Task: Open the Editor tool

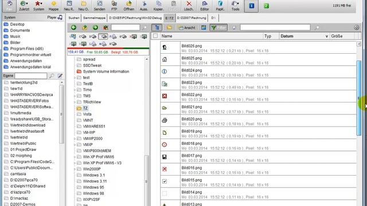Action: tap(204, 6)
